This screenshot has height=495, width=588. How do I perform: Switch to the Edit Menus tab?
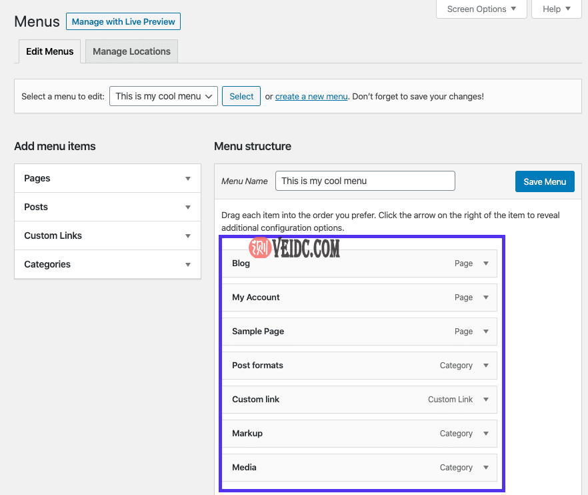(49, 51)
